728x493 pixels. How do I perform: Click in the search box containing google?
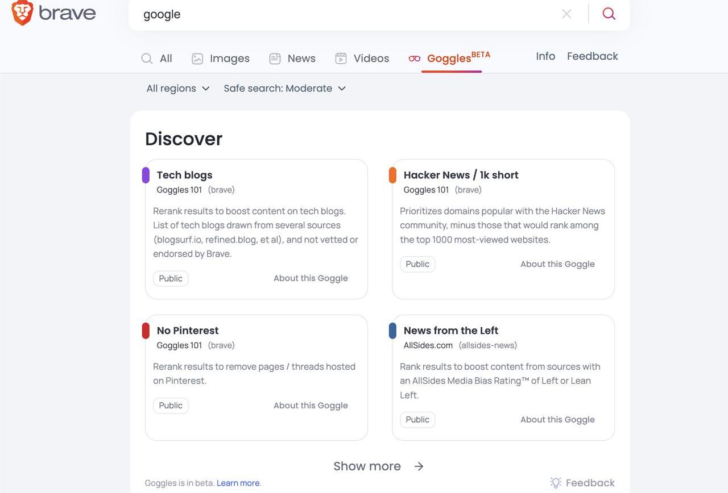pyautogui.click(x=341, y=14)
